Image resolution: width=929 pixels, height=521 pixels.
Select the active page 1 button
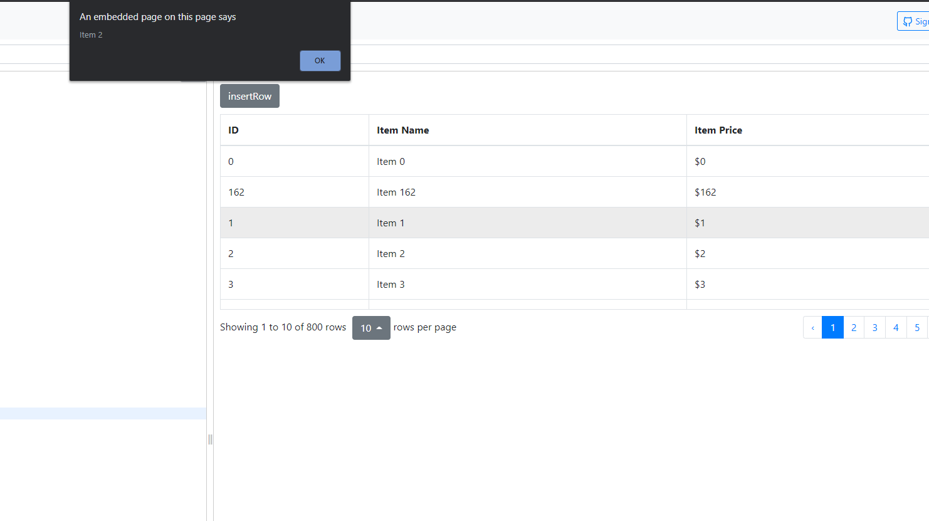tap(832, 327)
